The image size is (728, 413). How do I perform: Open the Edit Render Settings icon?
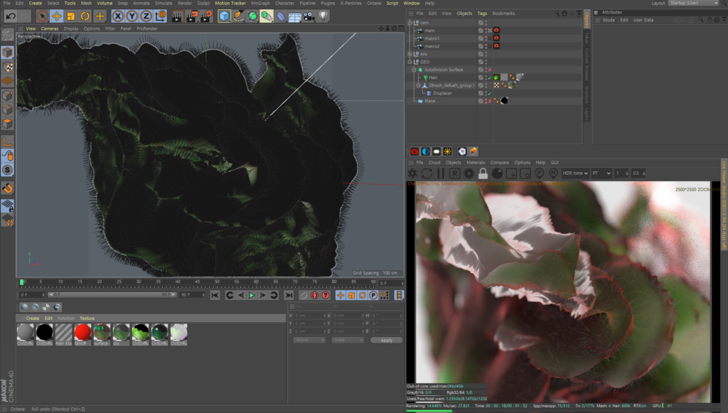click(206, 16)
